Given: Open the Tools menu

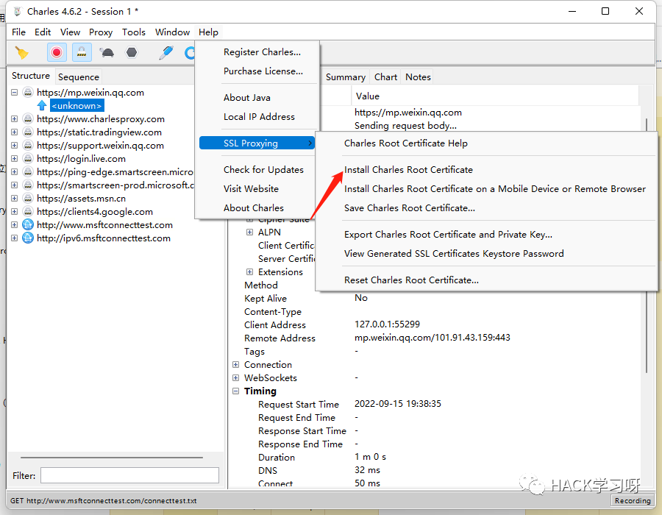Looking at the screenshot, I should [134, 32].
